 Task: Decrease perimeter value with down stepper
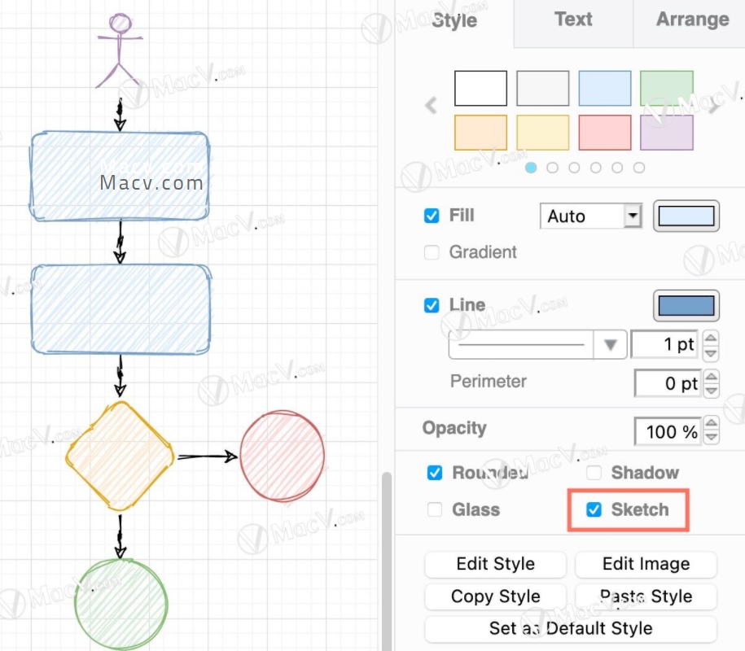712,391
